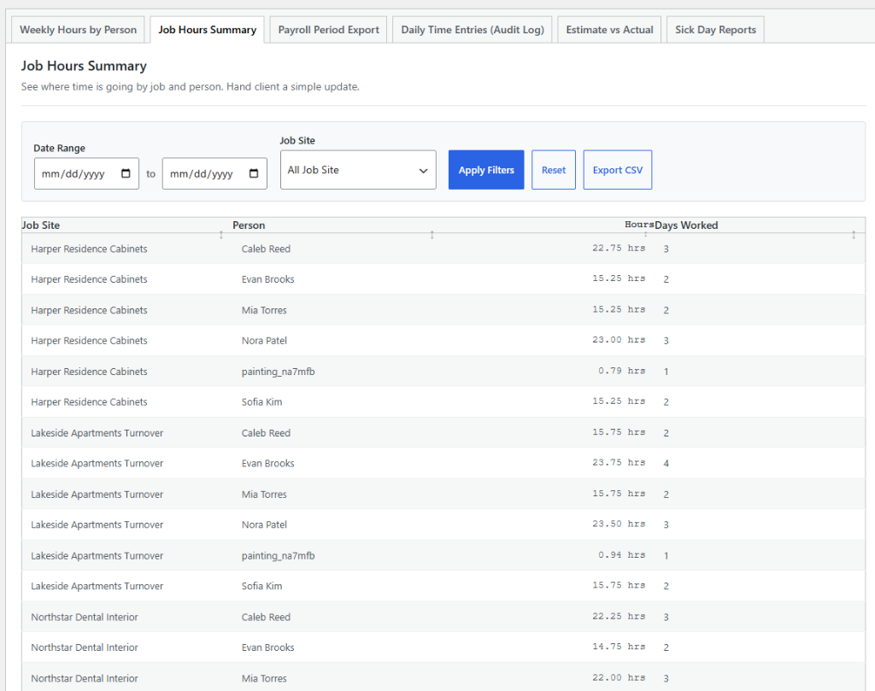Viewport: 875px width, 691px height.
Task: Select Evan Brooks in Lakeside Apartments Turnover row
Action: tap(267, 464)
